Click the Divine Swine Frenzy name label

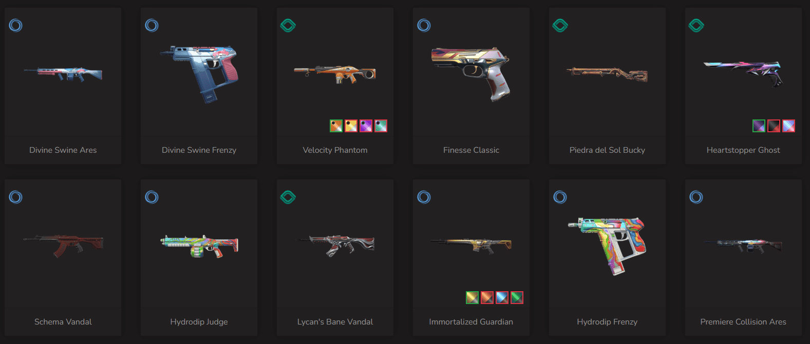[x=199, y=150]
